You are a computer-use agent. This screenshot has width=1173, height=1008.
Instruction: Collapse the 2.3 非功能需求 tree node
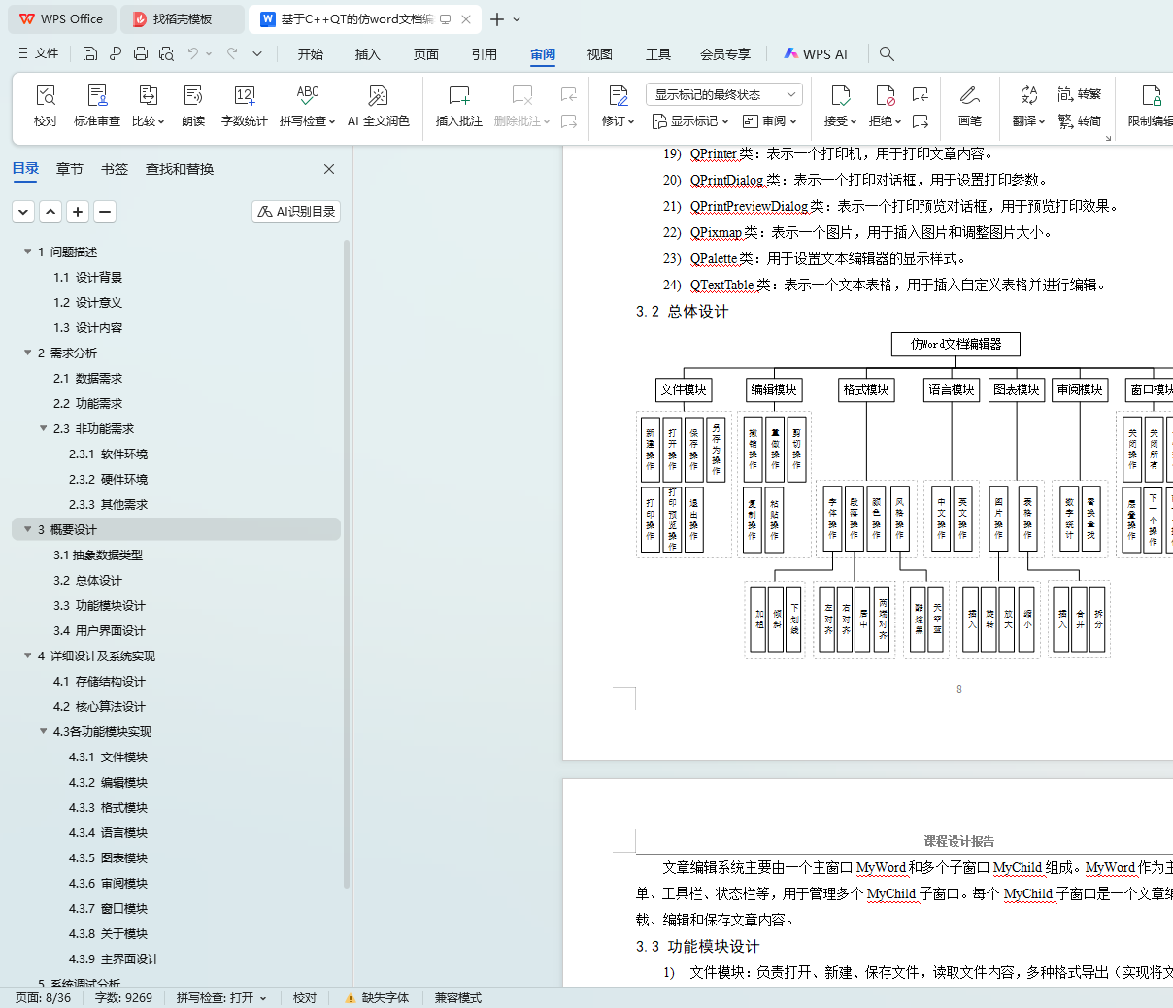(43, 428)
